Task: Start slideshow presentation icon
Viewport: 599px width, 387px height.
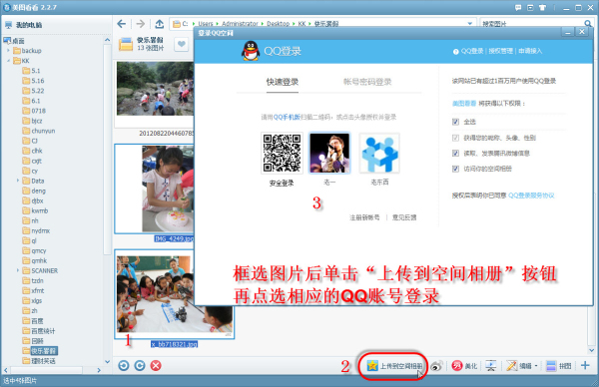Action: (x=491, y=366)
